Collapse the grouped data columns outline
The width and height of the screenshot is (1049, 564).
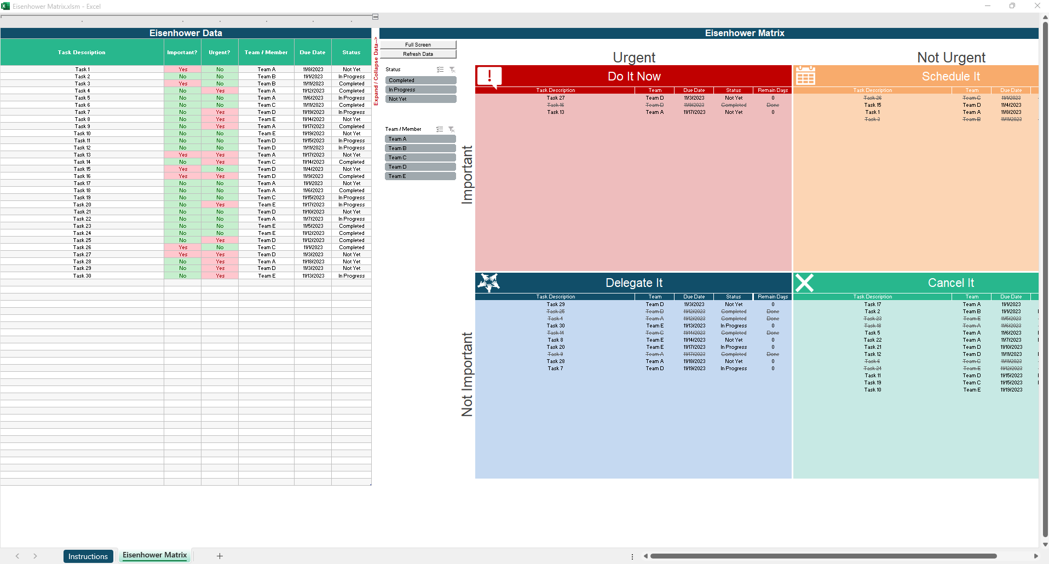pos(376,17)
